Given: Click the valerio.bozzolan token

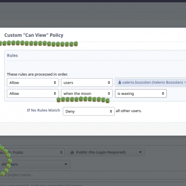Looking at the screenshot, I should [152, 82].
